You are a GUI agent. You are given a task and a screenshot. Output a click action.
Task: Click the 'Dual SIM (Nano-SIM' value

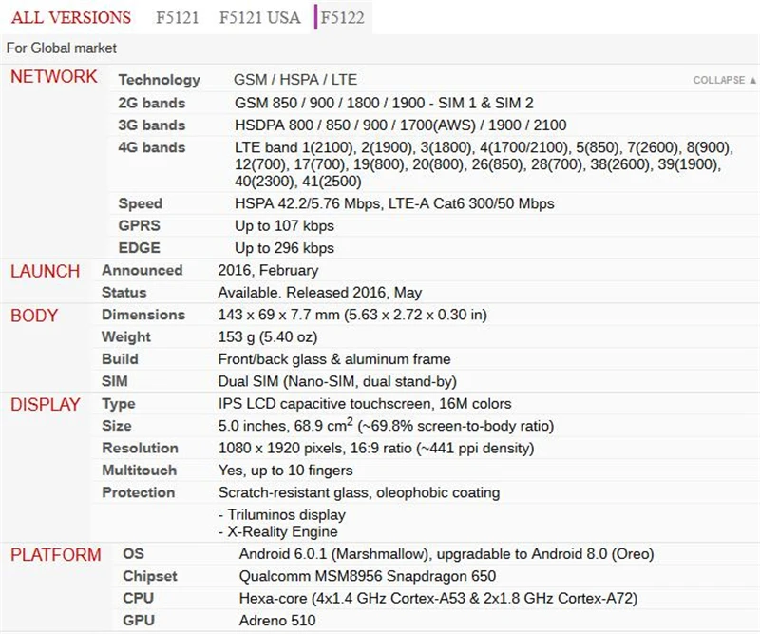337,382
